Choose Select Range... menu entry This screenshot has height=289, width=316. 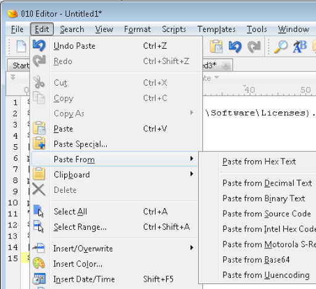coord(115,227)
